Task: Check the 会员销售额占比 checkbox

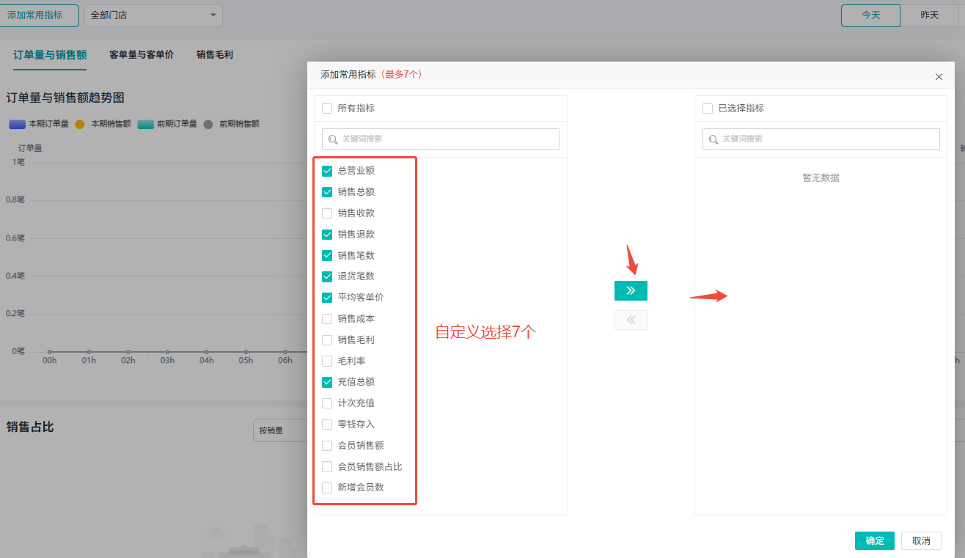Action: point(327,467)
